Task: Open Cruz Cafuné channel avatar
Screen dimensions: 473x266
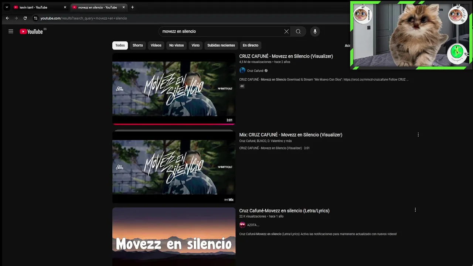Action: [x=242, y=71]
